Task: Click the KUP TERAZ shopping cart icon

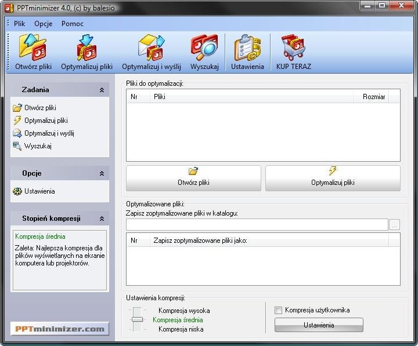Action: pyautogui.click(x=294, y=48)
